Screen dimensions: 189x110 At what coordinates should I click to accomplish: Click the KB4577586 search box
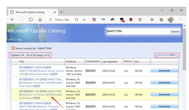[x=138, y=31]
